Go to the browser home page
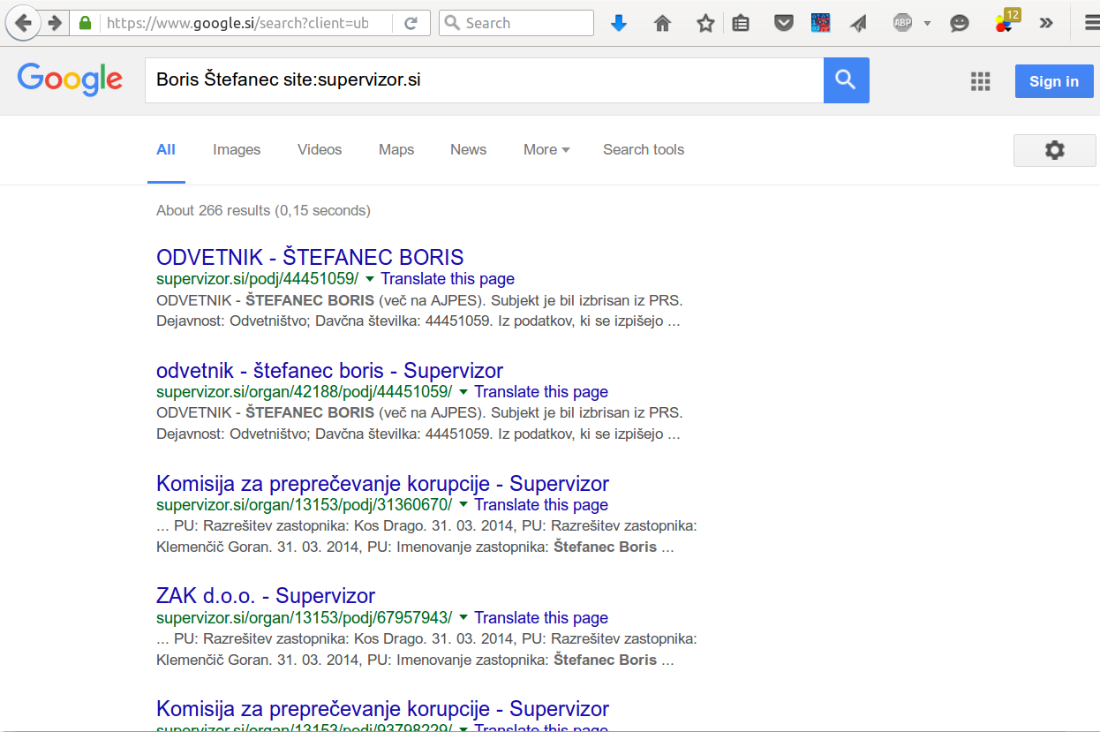 (662, 24)
